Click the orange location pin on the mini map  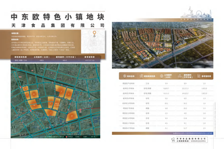pyautogui.click(x=94, y=34)
